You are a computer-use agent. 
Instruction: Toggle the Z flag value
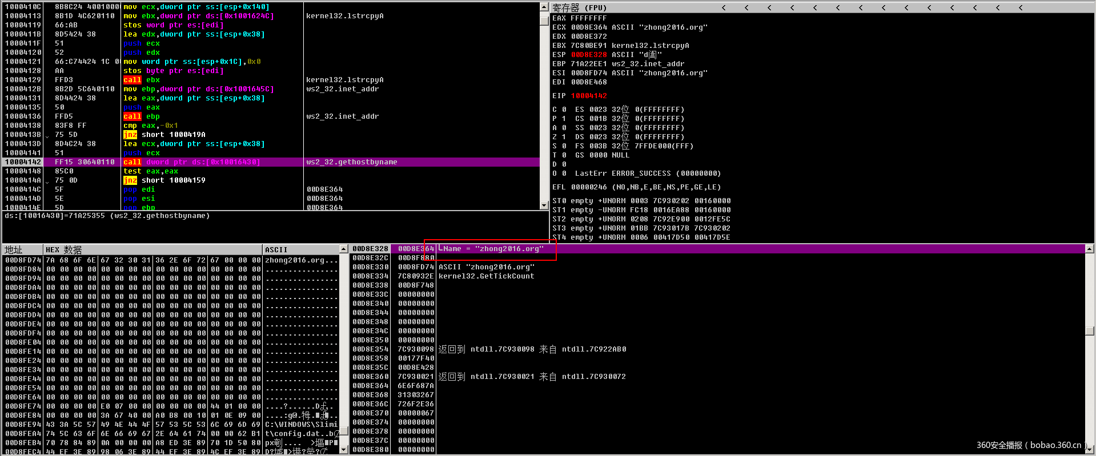(x=564, y=137)
